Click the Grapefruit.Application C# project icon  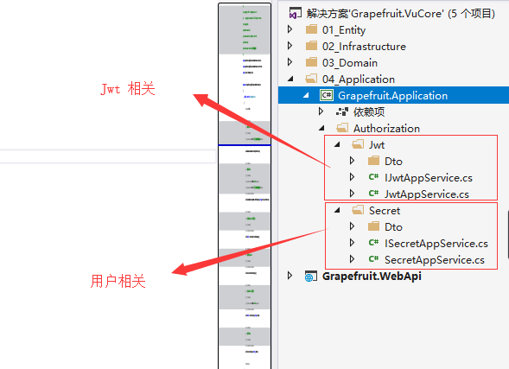[x=327, y=95]
